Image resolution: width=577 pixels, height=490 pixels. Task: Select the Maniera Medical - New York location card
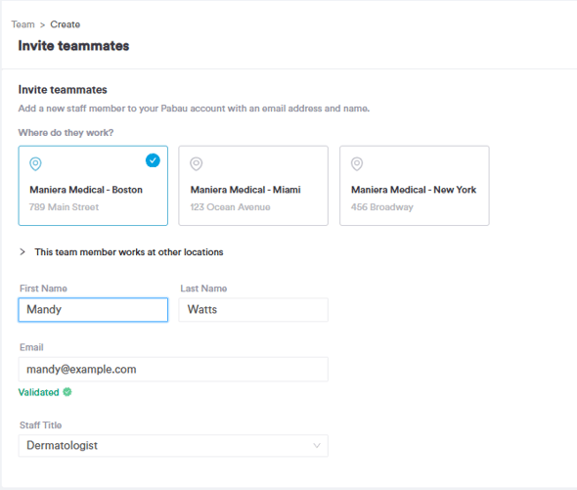pos(415,186)
